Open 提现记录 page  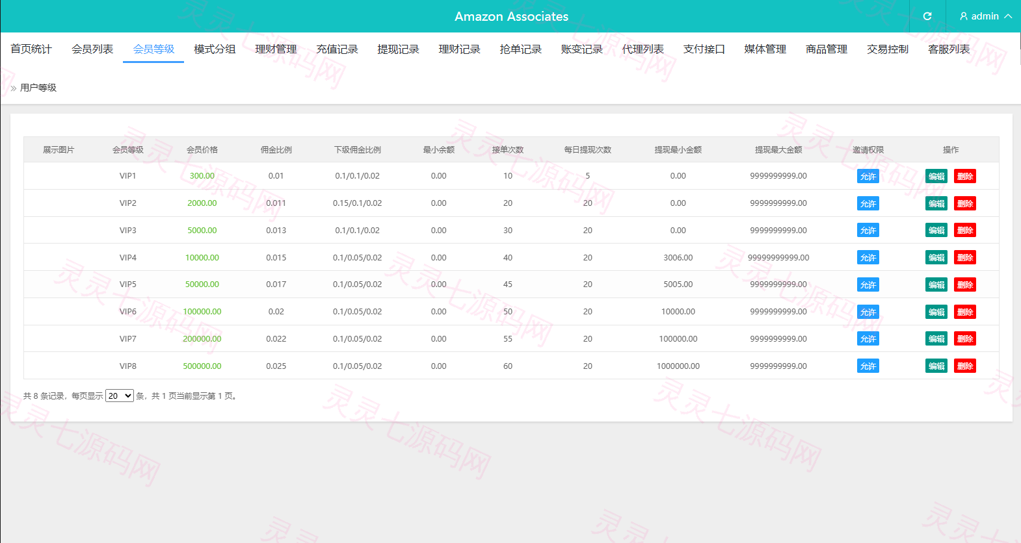[x=398, y=49]
